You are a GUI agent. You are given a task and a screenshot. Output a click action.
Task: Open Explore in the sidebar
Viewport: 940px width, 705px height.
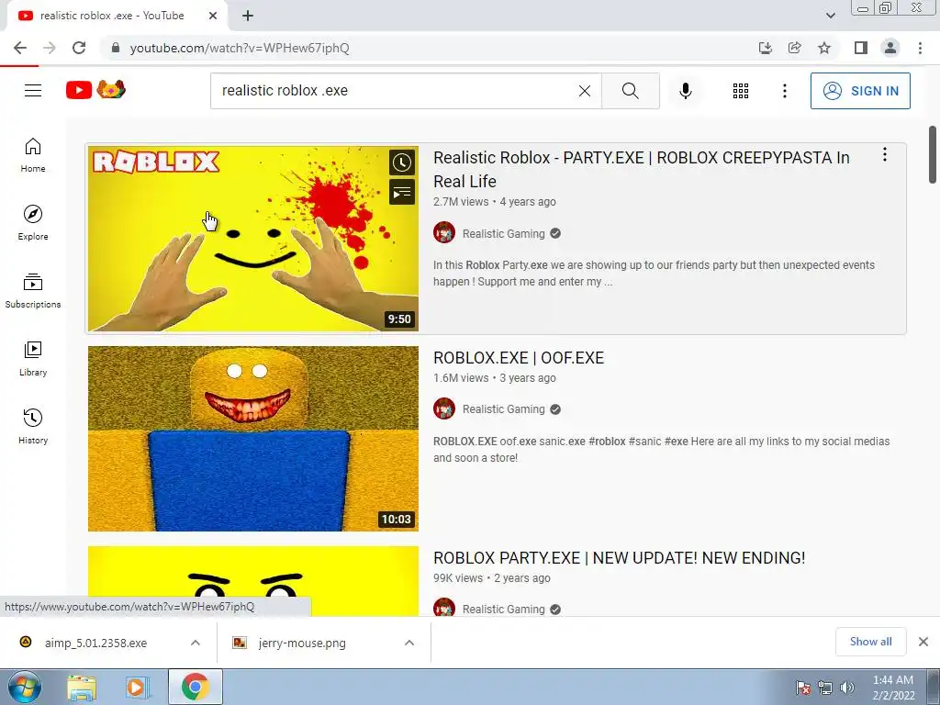click(33, 223)
